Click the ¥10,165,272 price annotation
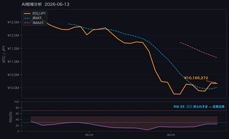 point(196,78)
